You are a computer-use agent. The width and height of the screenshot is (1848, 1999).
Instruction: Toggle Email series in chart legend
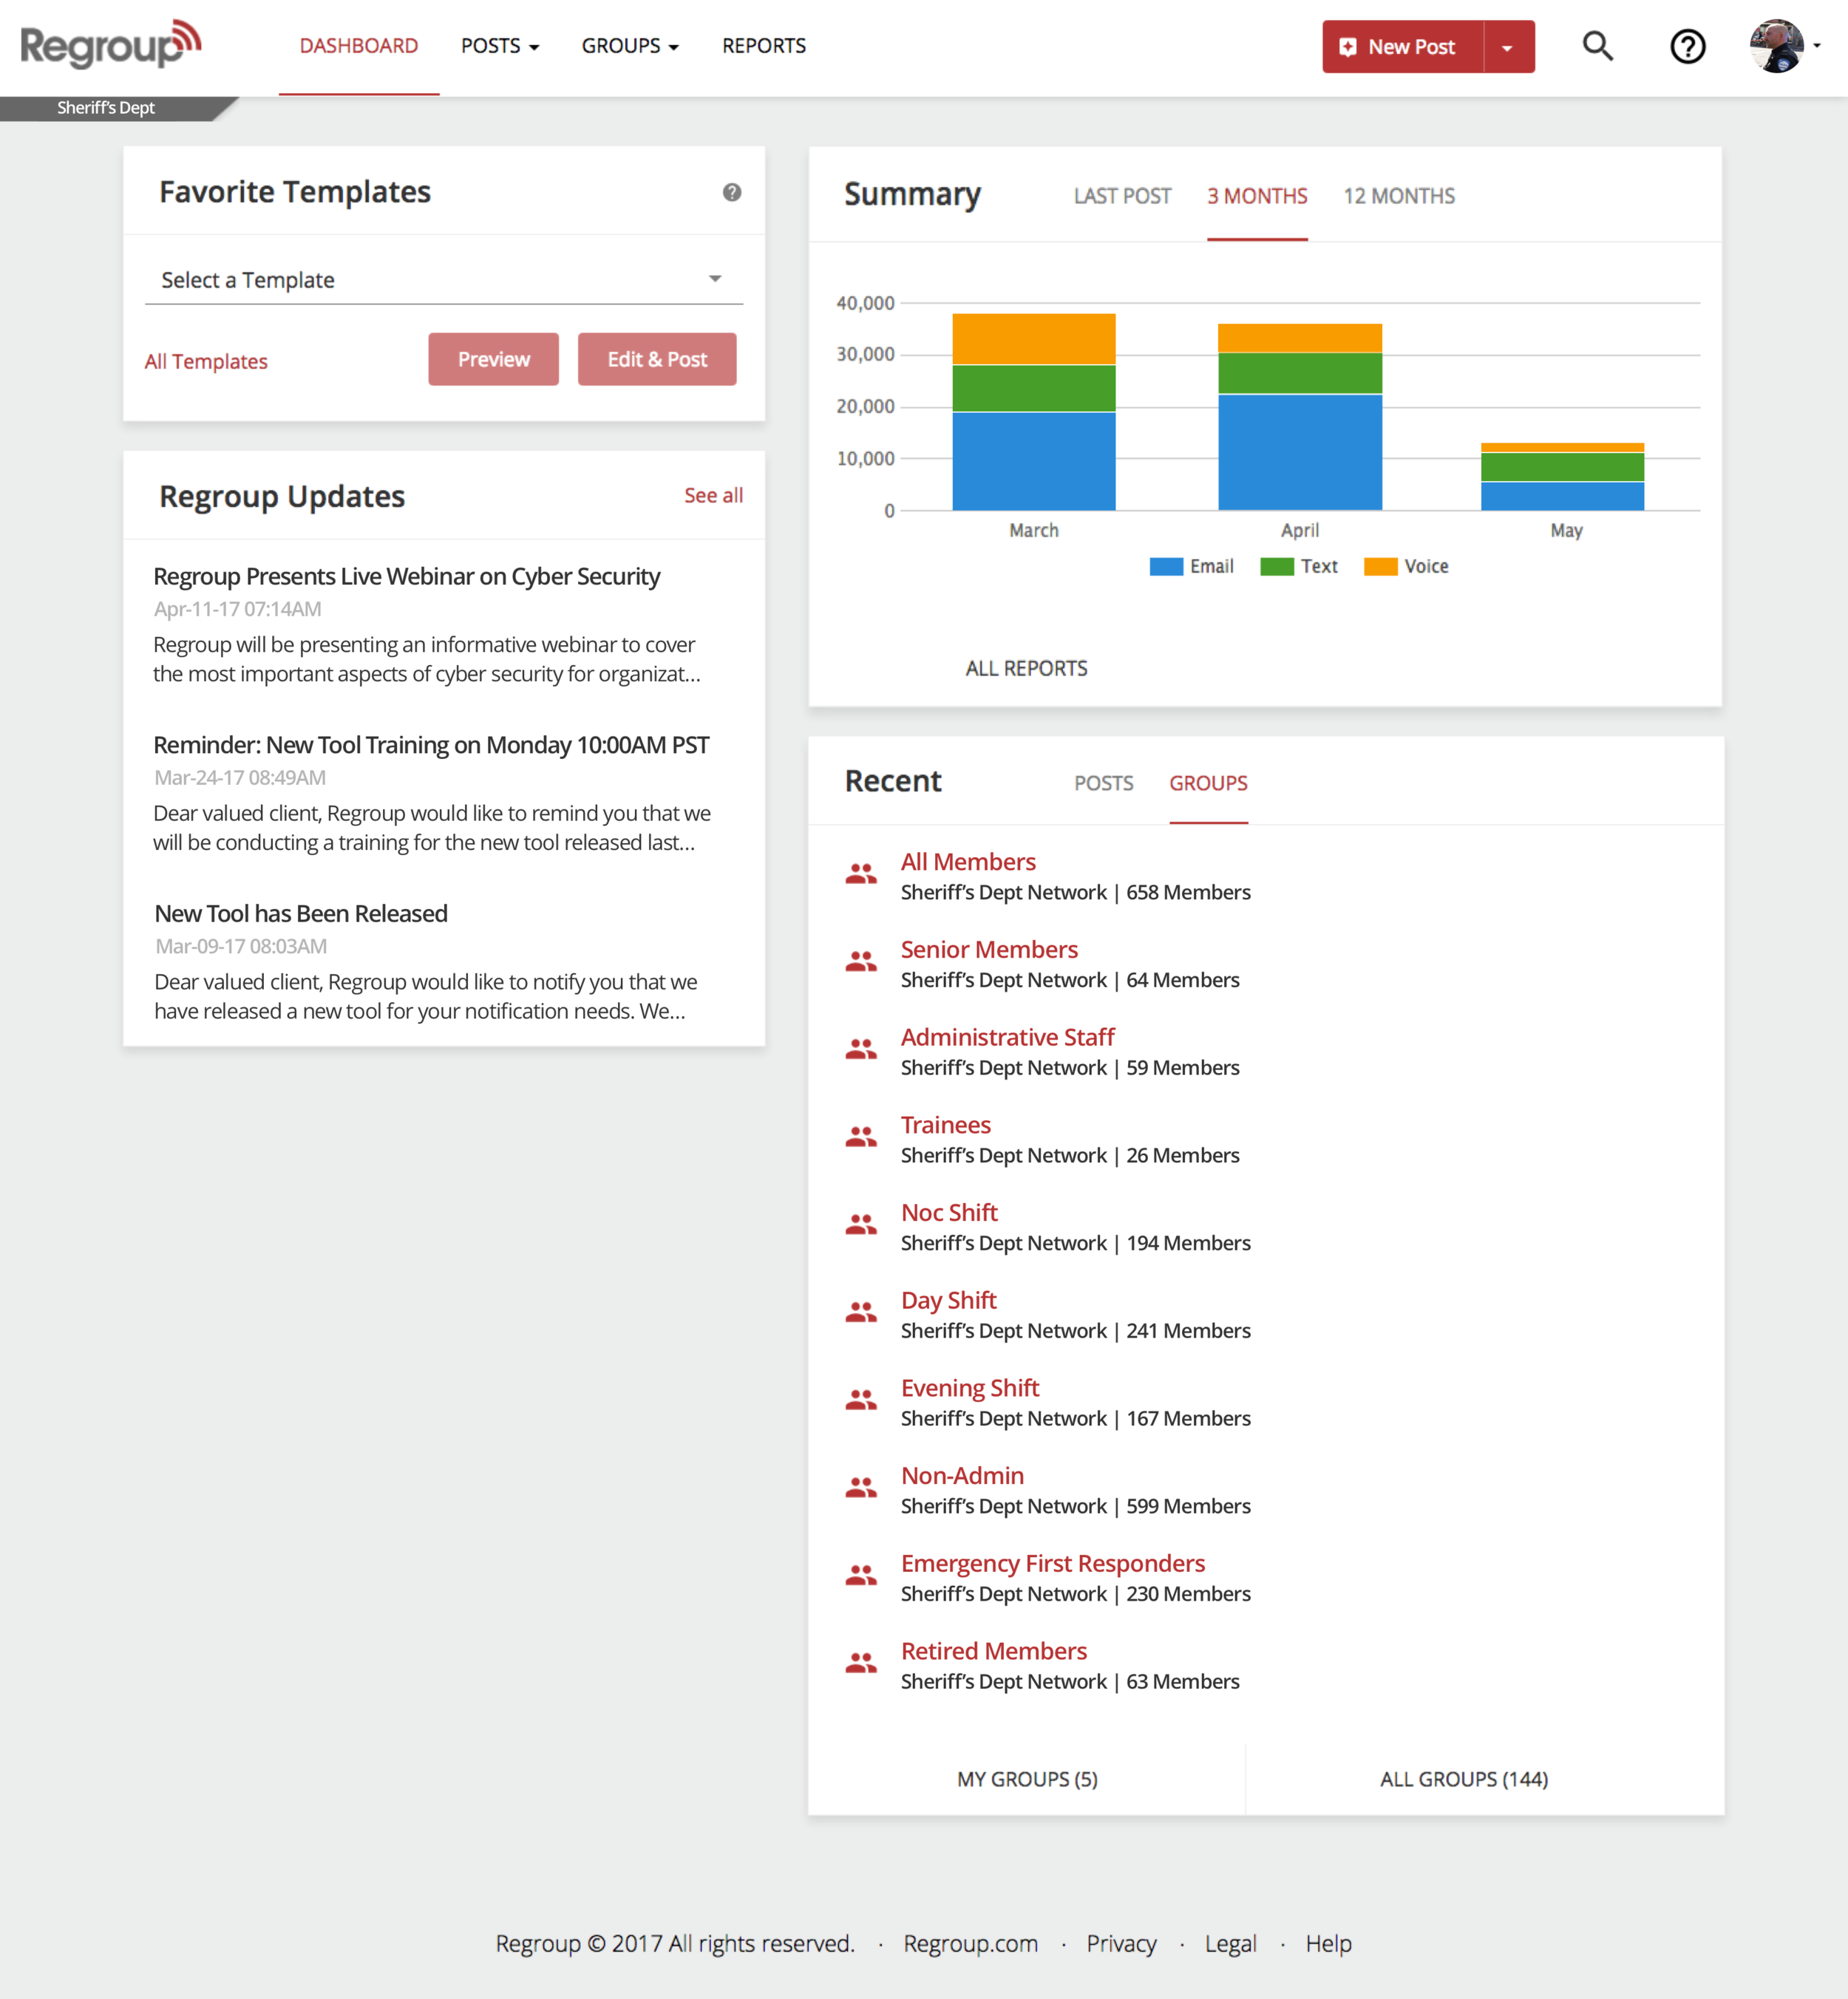coord(1192,567)
